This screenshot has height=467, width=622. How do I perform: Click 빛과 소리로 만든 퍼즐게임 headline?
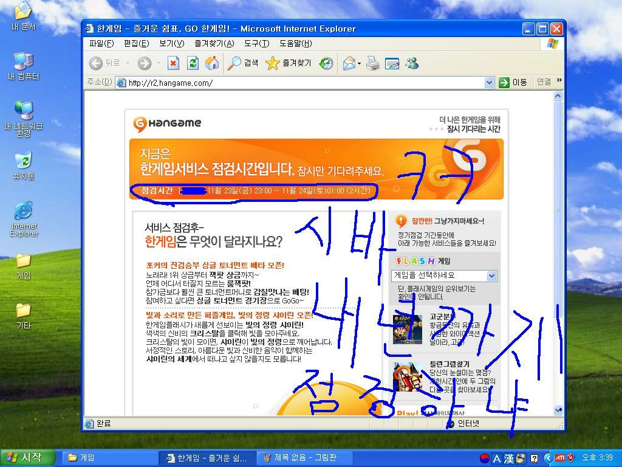click(x=229, y=316)
